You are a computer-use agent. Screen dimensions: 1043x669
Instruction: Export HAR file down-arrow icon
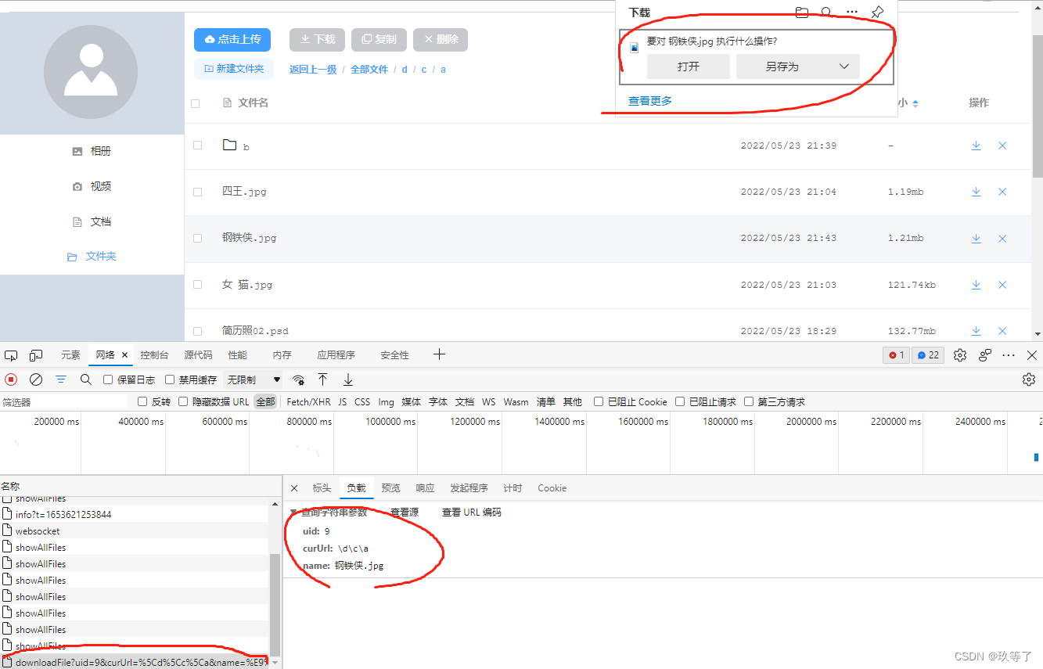[348, 379]
